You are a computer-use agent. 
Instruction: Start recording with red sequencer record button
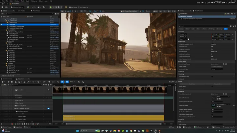[x=12, y=124]
